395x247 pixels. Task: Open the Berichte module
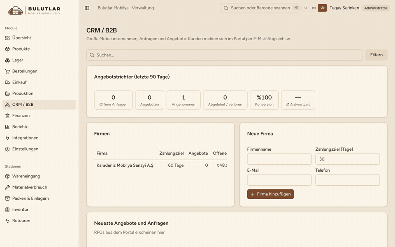39,126
